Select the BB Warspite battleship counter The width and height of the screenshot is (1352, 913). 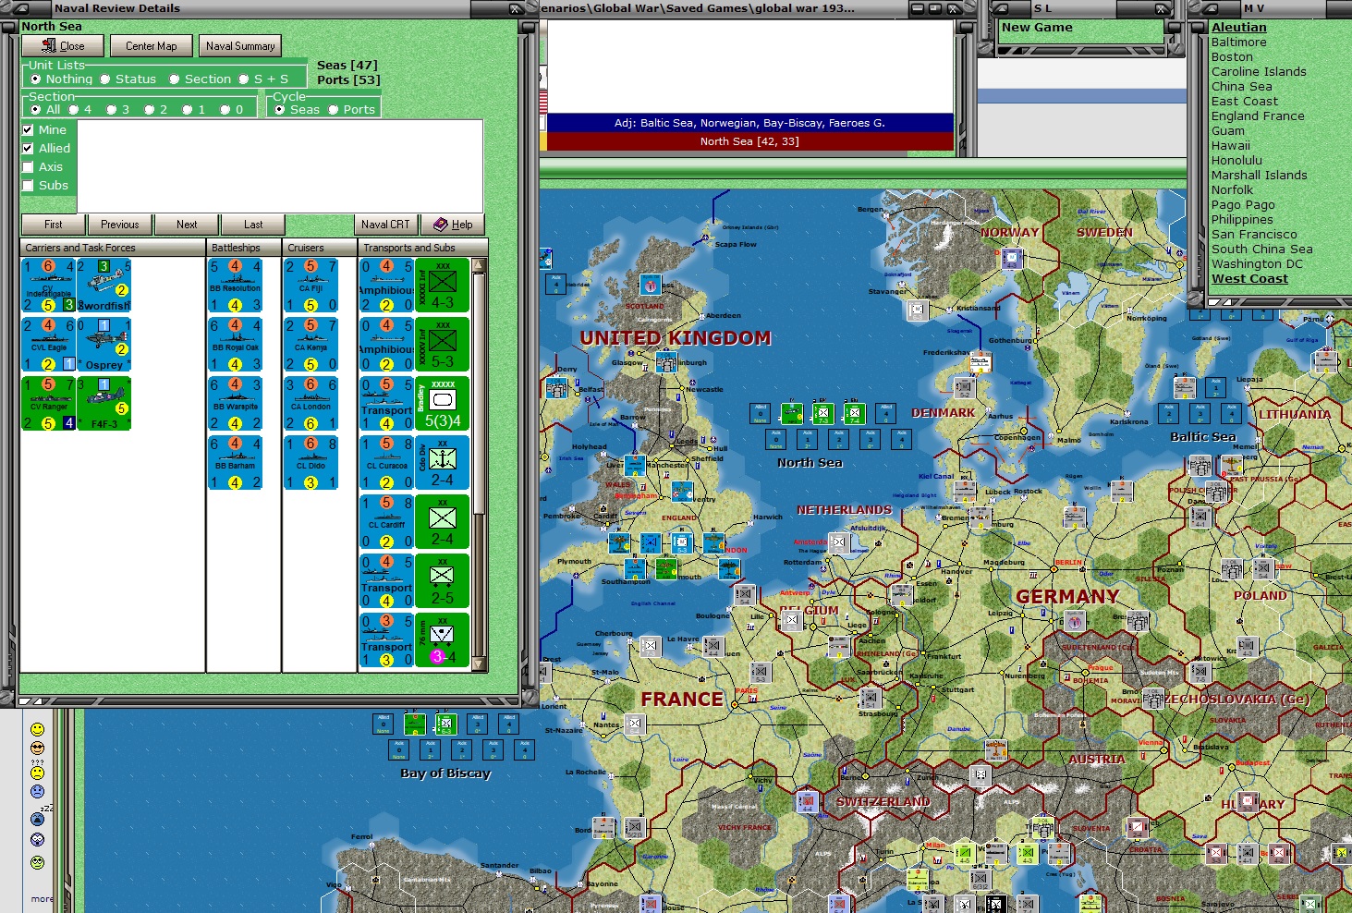(236, 404)
